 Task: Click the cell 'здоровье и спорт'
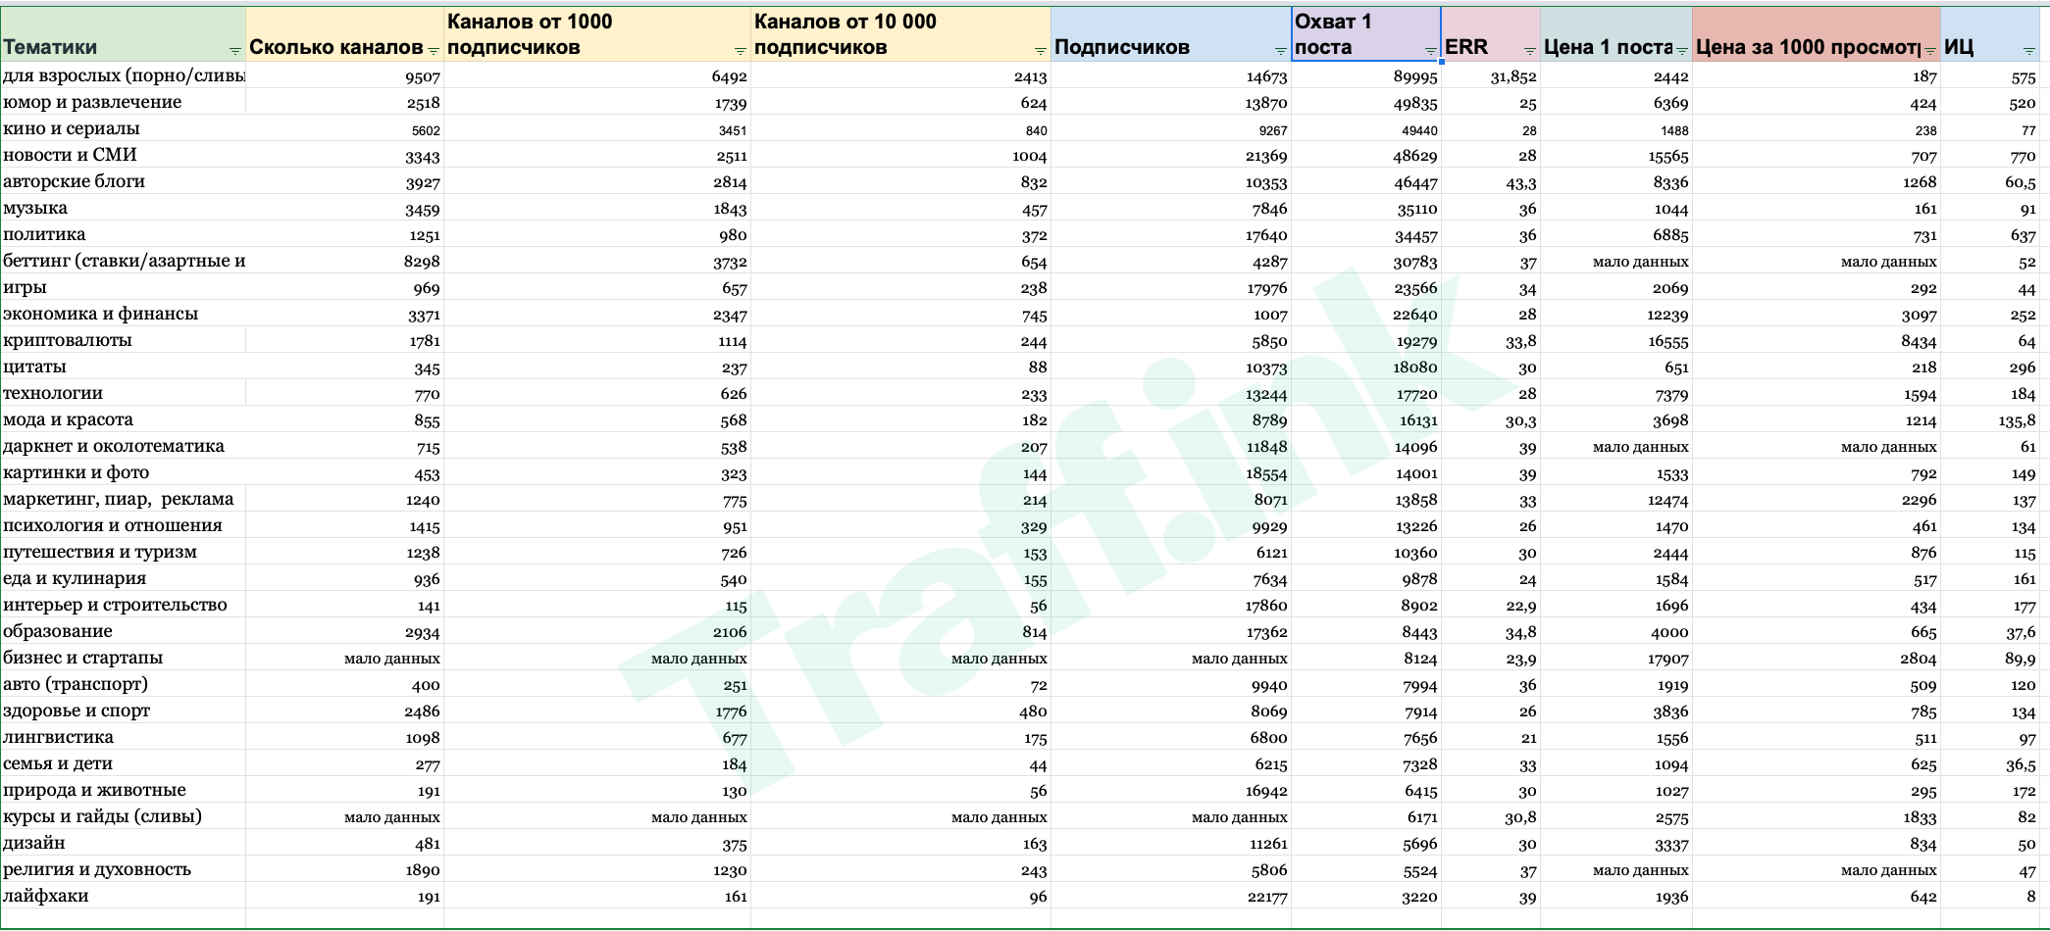123,710
